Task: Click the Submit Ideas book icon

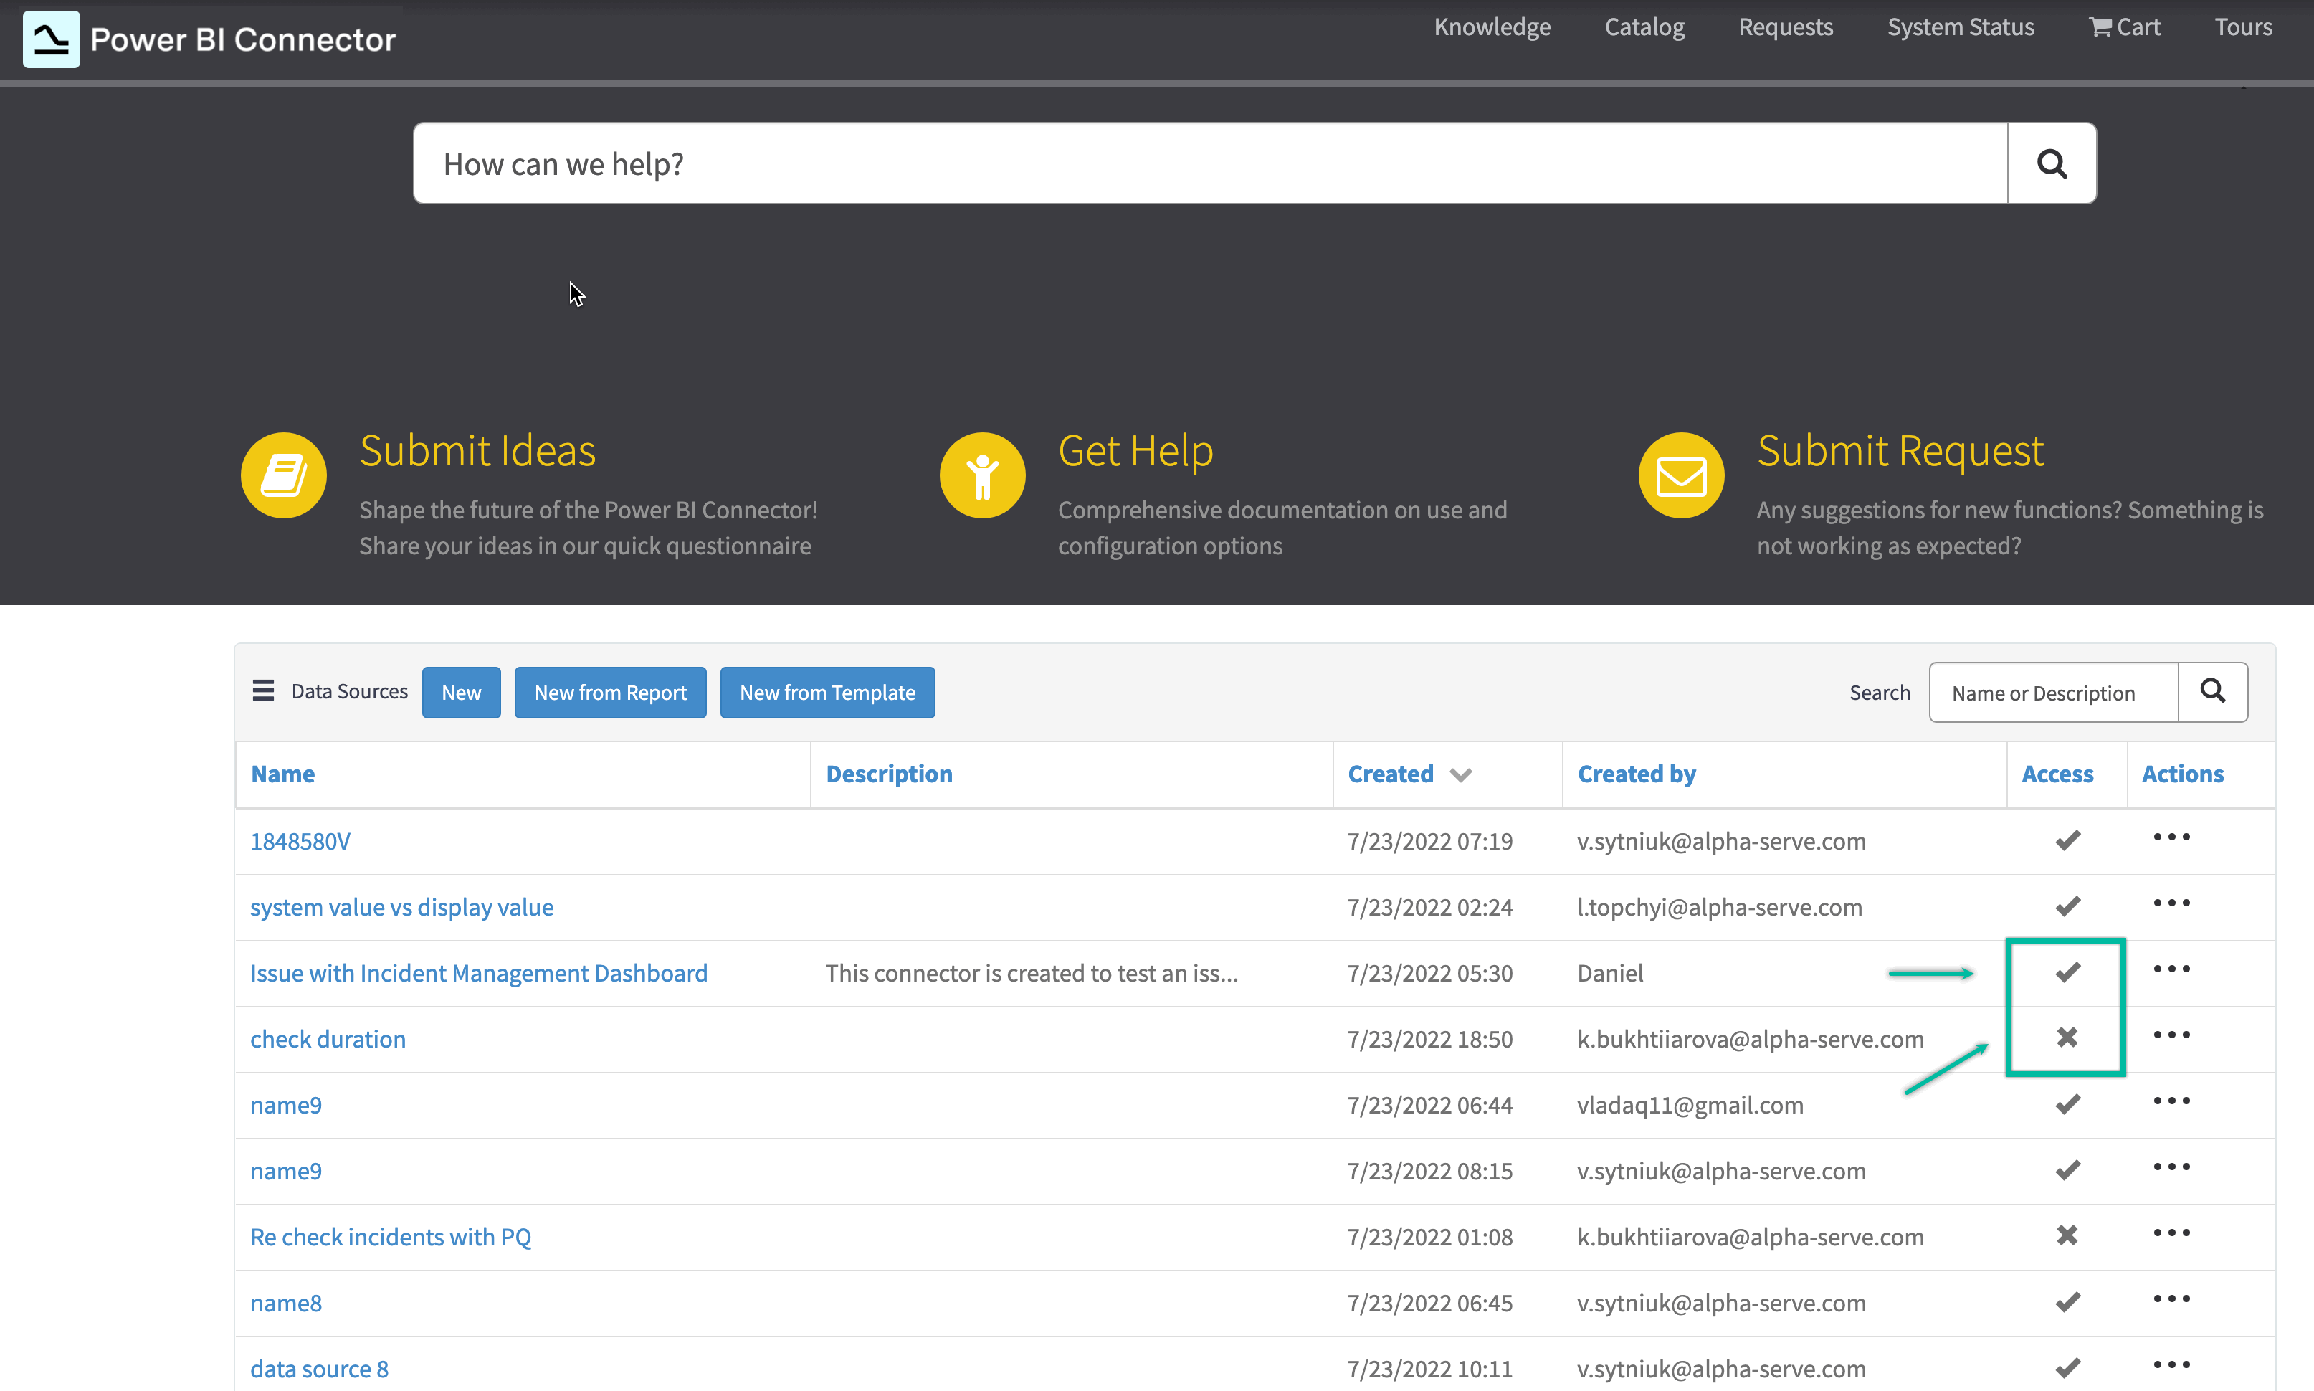Action: click(283, 474)
